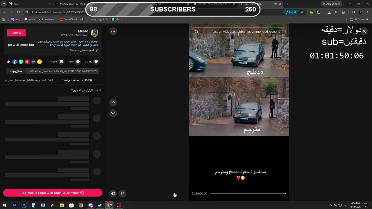Open File Explorer from the taskbar
This screenshot has height=209, width=372.
62,205
